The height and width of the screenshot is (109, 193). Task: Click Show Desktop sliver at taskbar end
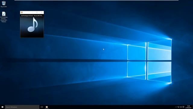point(192,107)
